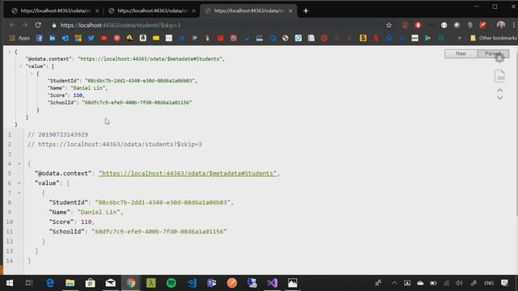Open the LinkedIn bookmark

point(52,38)
